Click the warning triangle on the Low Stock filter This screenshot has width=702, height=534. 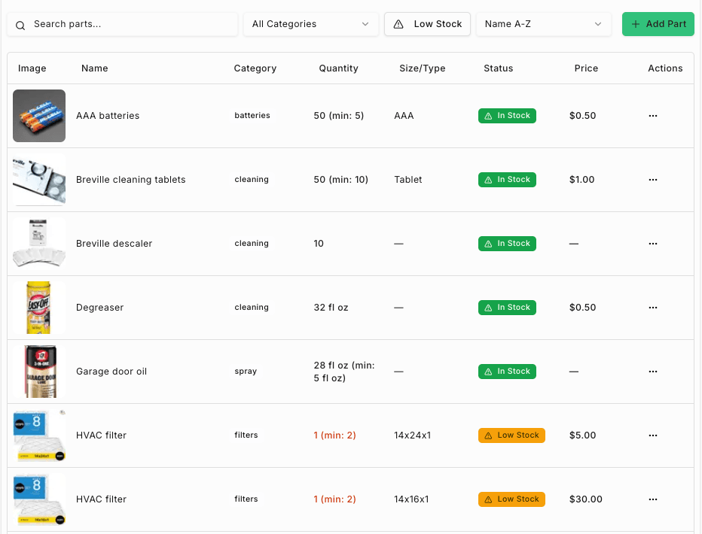[400, 23]
